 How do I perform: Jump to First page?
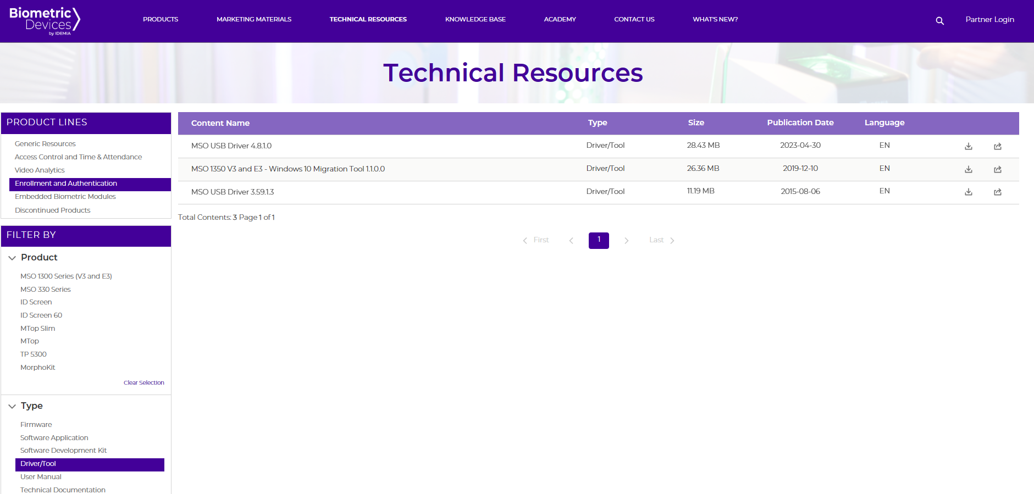coord(536,240)
